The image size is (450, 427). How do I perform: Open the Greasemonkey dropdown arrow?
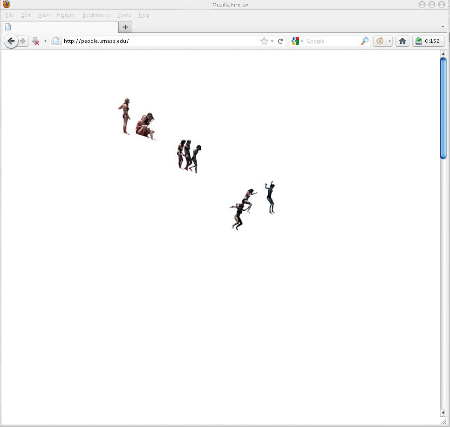(x=389, y=41)
